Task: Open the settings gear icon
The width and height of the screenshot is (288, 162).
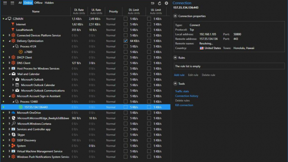Action: (166, 3)
